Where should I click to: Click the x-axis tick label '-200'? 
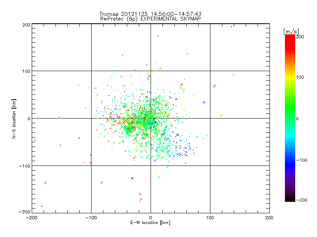click(x=32, y=218)
